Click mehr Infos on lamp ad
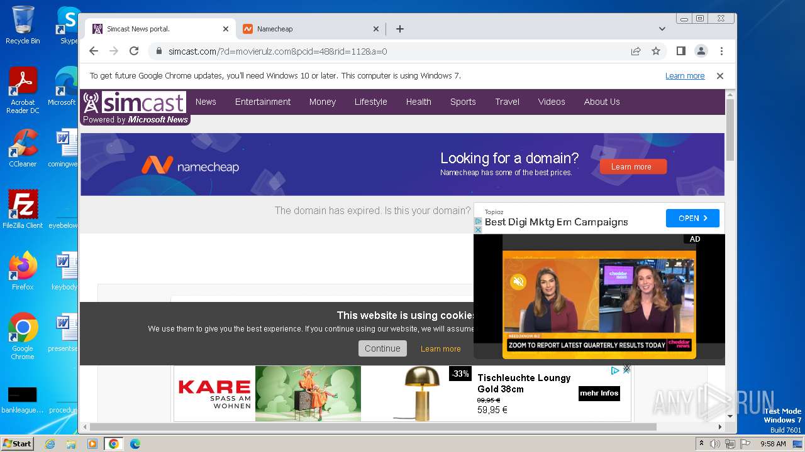 [x=599, y=394]
